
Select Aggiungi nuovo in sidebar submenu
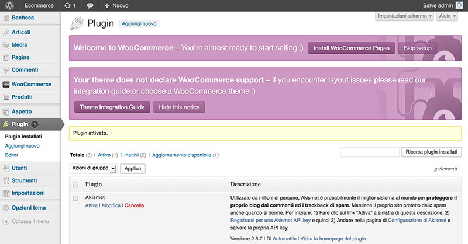(x=22, y=146)
